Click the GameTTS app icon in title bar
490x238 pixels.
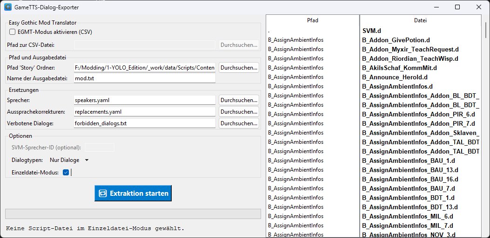click(x=7, y=7)
